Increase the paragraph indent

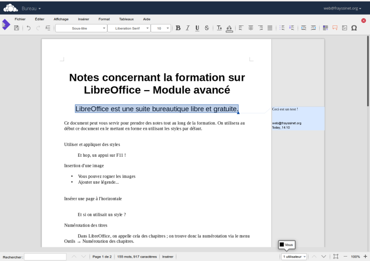tap(304, 28)
